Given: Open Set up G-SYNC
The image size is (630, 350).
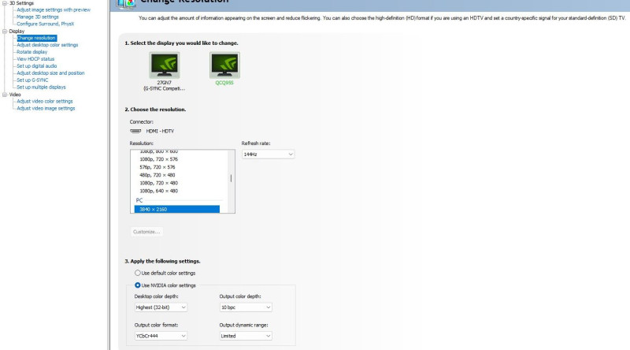Looking at the screenshot, I should [x=32, y=80].
